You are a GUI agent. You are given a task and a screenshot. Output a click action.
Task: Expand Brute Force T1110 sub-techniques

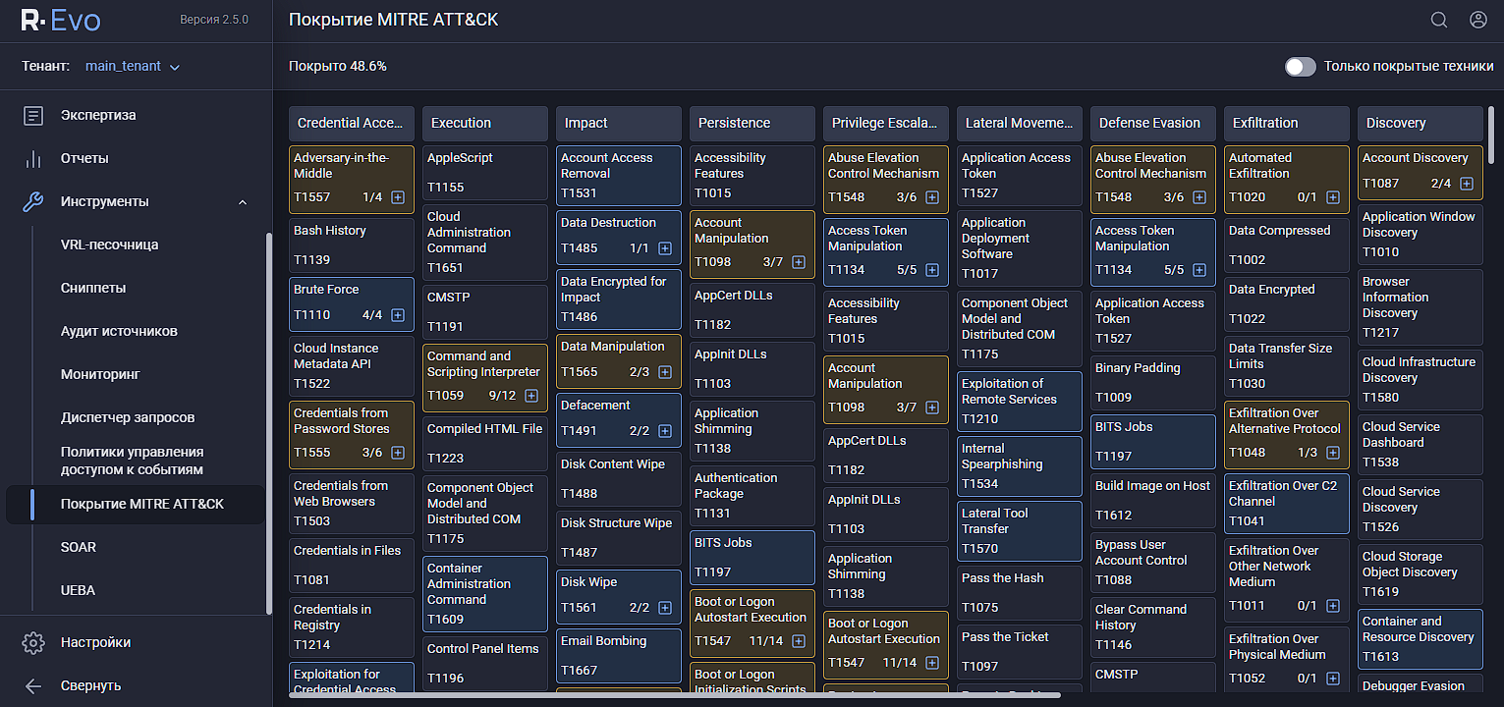click(x=398, y=315)
